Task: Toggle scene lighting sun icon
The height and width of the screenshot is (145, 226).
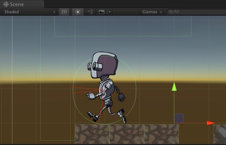Action: click(x=77, y=12)
